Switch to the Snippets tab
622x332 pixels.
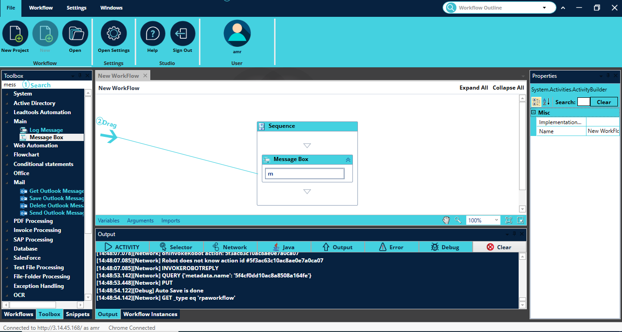pos(77,314)
